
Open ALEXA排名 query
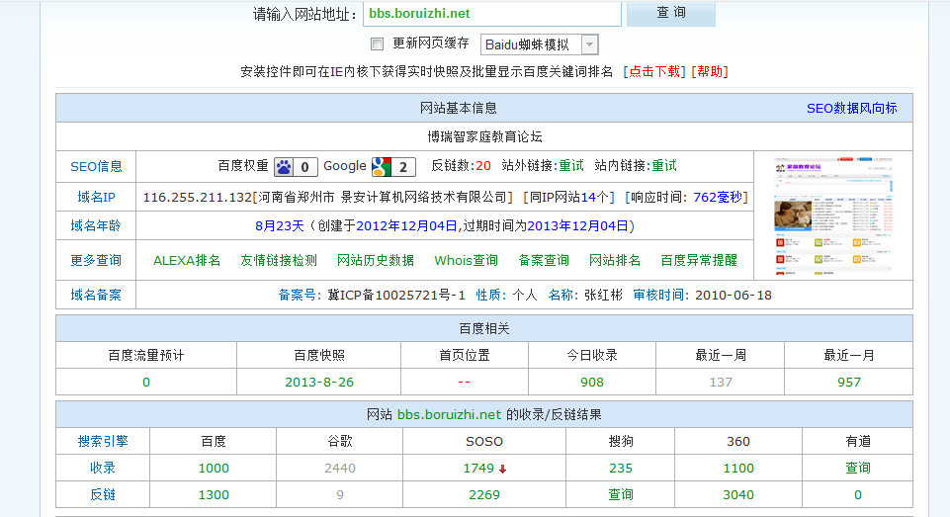point(187,261)
